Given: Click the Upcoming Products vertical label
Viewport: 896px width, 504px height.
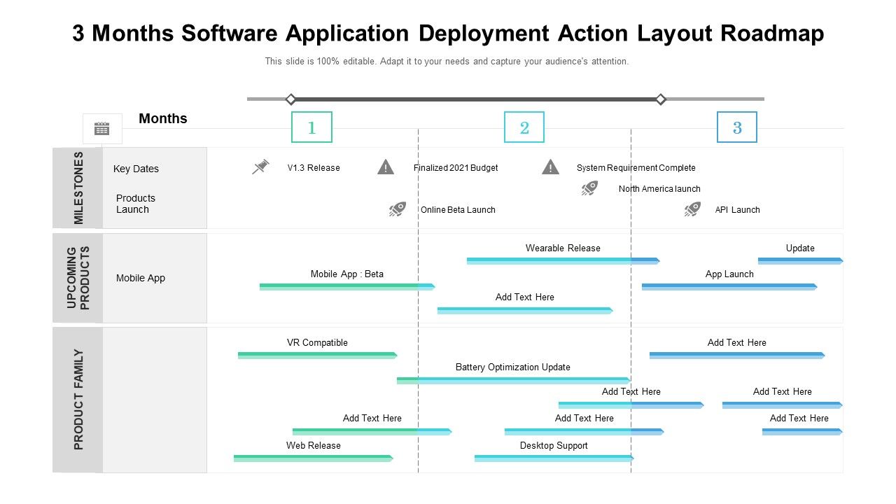Looking at the screenshot, I should pyautogui.click(x=78, y=278).
